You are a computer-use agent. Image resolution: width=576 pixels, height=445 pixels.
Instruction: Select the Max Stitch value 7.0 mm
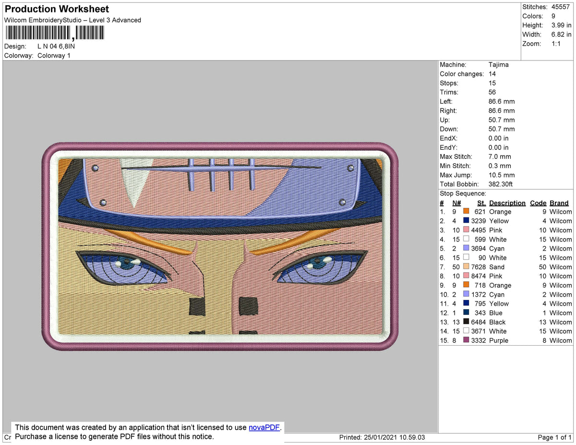(x=500, y=156)
